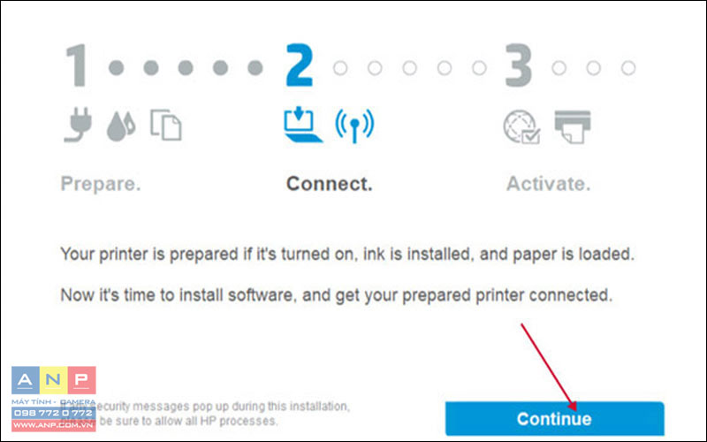Click the software download laptop icon

click(x=302, y=125)
